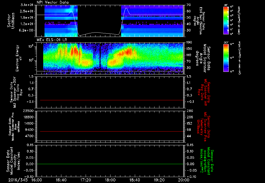Click the Sector Unitless axis title
Viewport: 265px width, 183px height.
click(11, 21)
